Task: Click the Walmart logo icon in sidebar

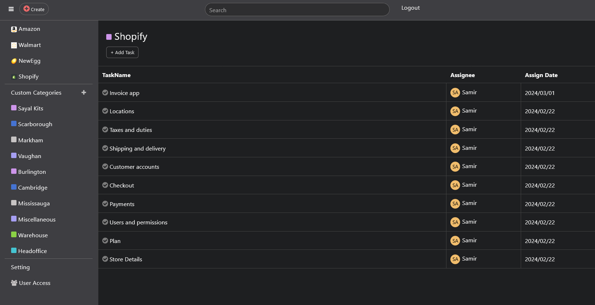Action: [x=14, y=45]
